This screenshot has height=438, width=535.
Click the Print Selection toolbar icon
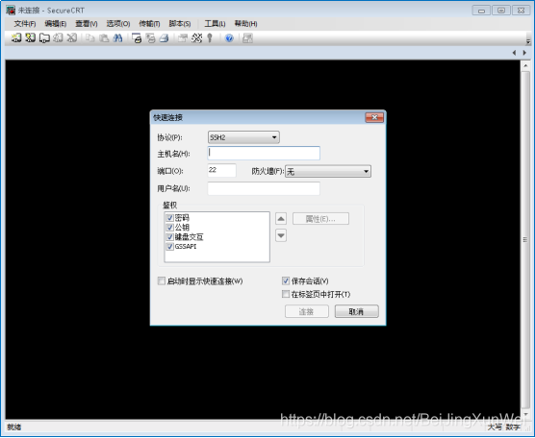point(150,37)
